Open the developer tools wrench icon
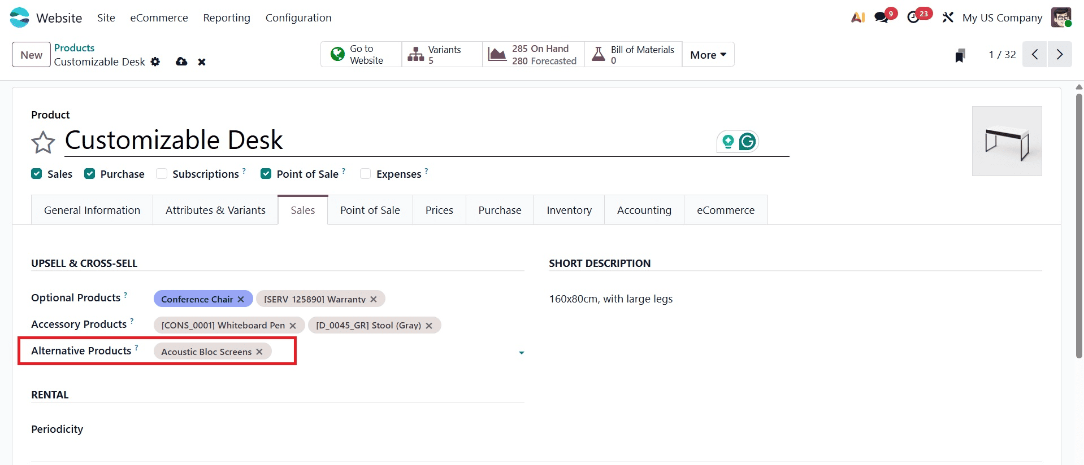The height and width of the screenshot is (465, 1084). coord(948,17)
